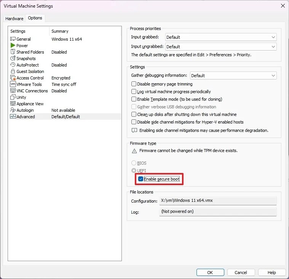
Task: Click the General settings monitor icon
Action: tap(13, 39)
